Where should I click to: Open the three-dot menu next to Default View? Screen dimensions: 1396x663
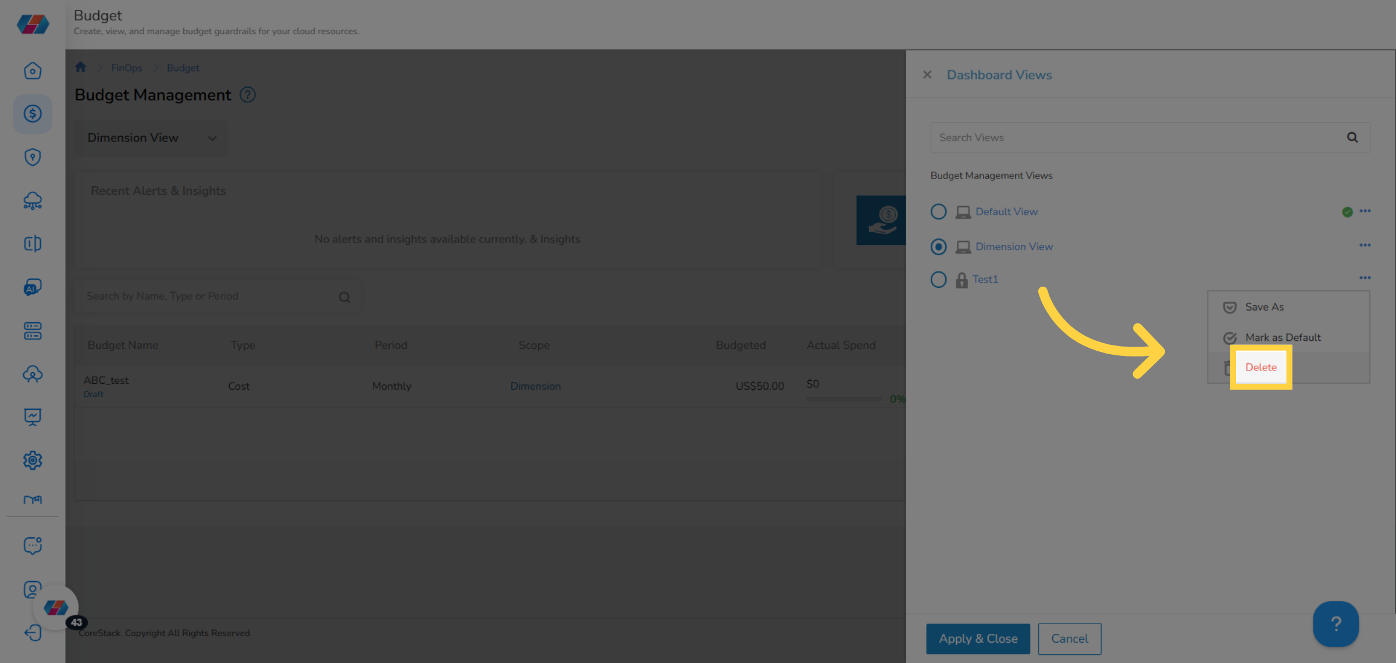(1365, 211)
